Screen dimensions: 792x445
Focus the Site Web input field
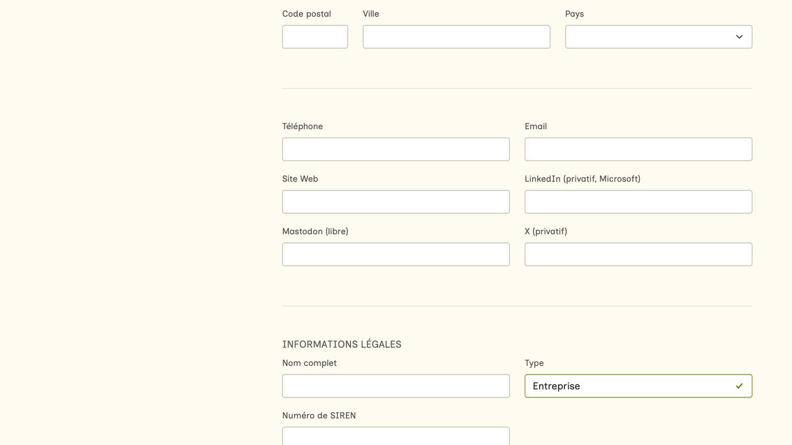[x=395, y=201]
